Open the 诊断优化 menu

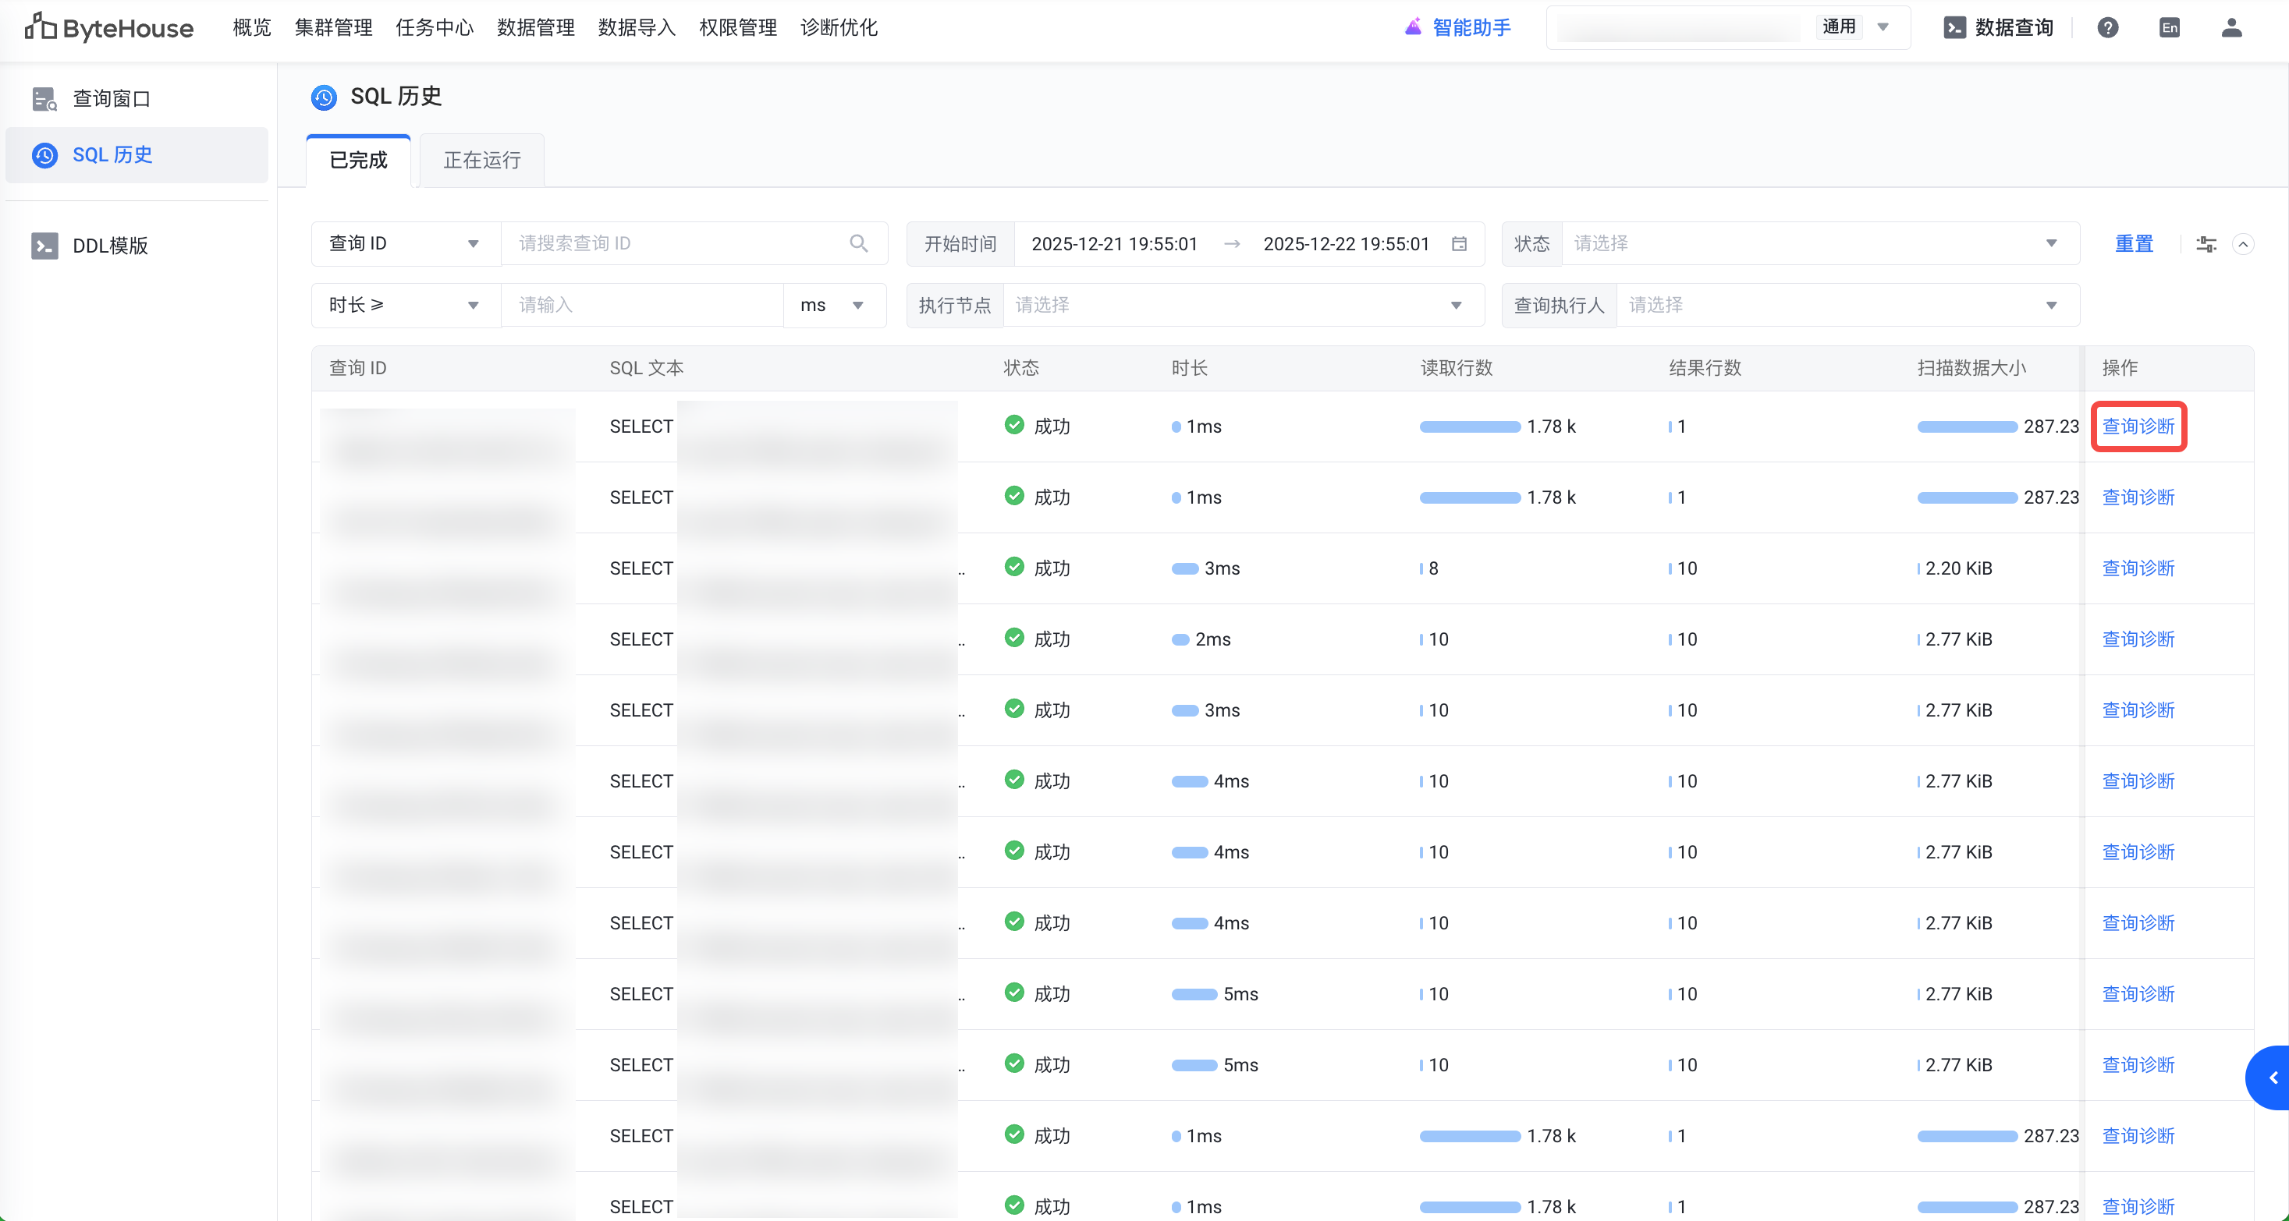(x=838, y=27)
